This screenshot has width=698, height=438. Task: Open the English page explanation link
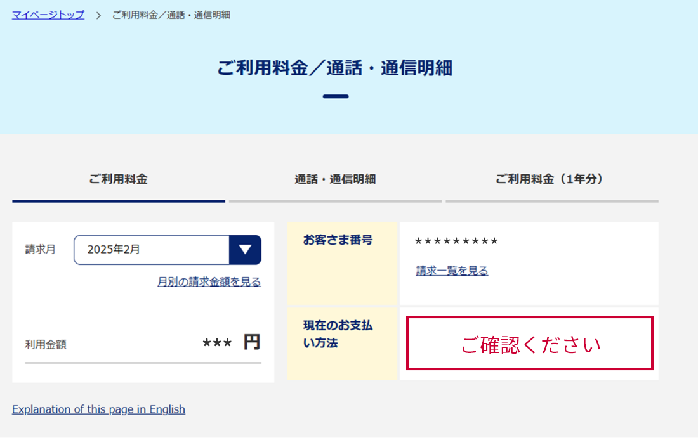[x=98, y=409]
